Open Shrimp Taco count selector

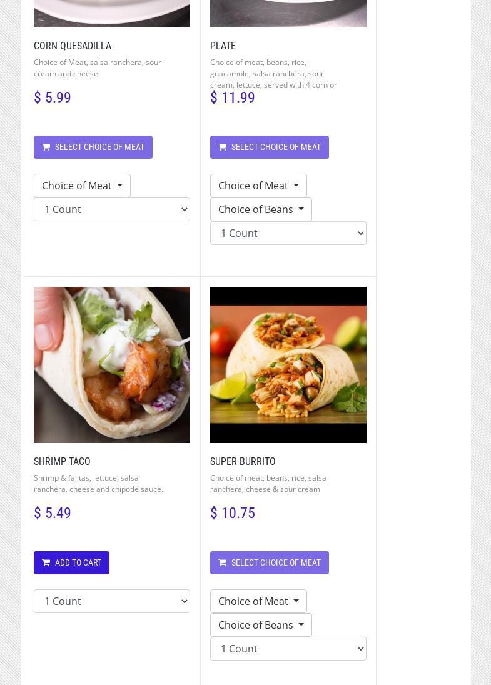(x=112, y=601)
